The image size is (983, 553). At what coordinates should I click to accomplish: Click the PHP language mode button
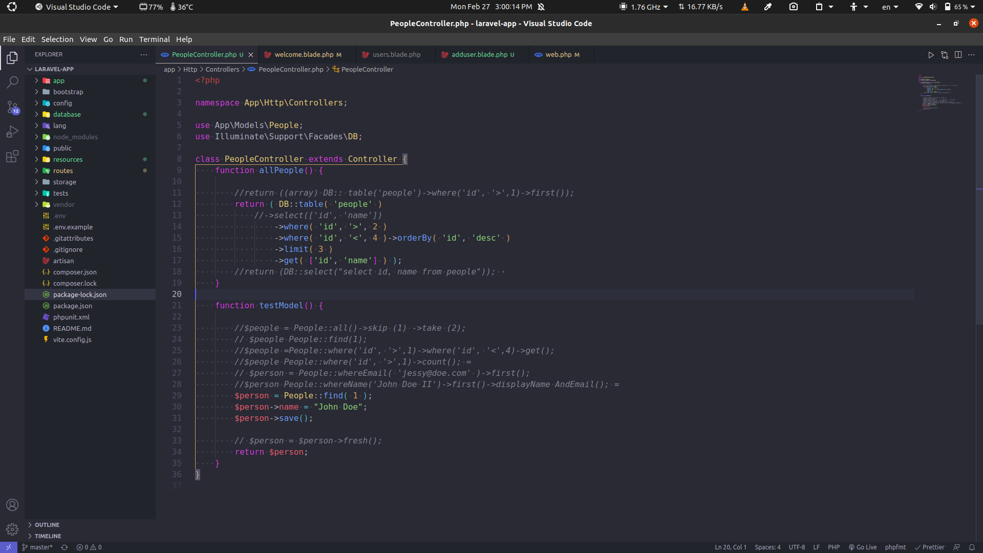coord(834,547)
